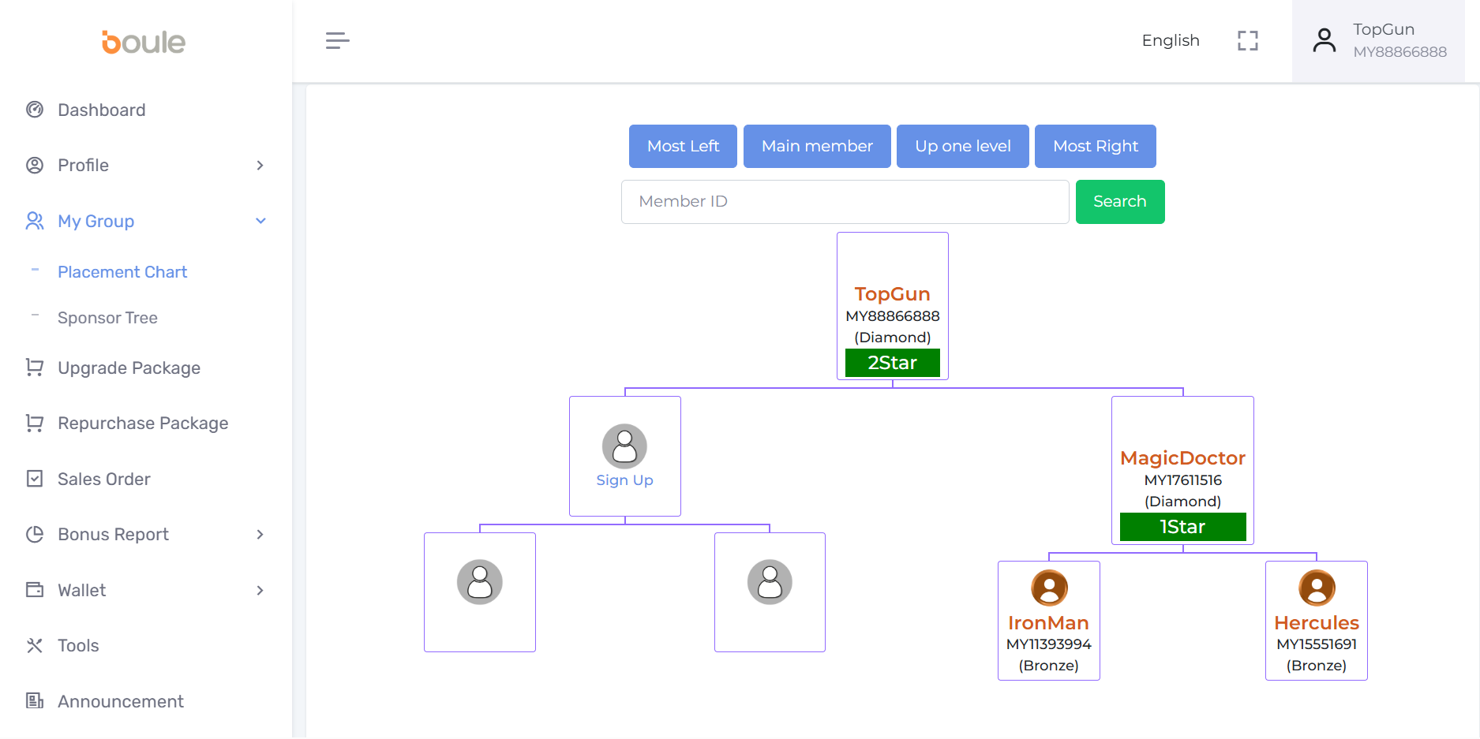Toggle the hamburger sidebar menu icon
The image size is (1480, 739).
337,41
